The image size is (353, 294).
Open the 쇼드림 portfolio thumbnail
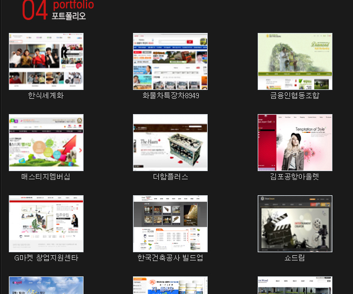(x=295, y=223)
